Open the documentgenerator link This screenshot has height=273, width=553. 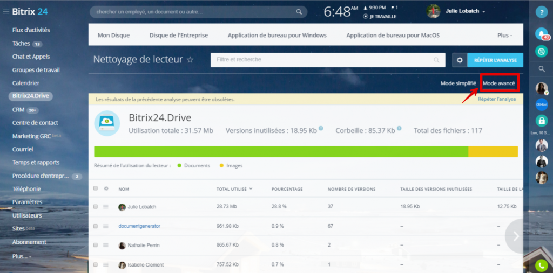139,226
